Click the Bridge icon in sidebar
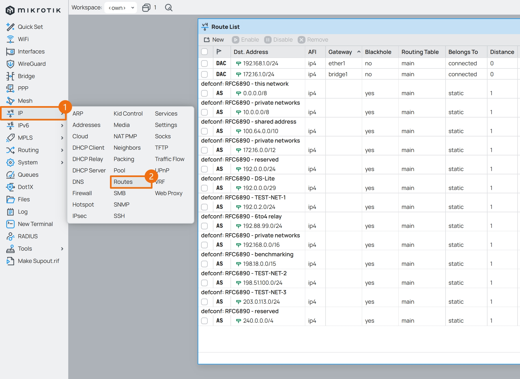This screenshot has height=379, width=520. [x=10, y=76]
